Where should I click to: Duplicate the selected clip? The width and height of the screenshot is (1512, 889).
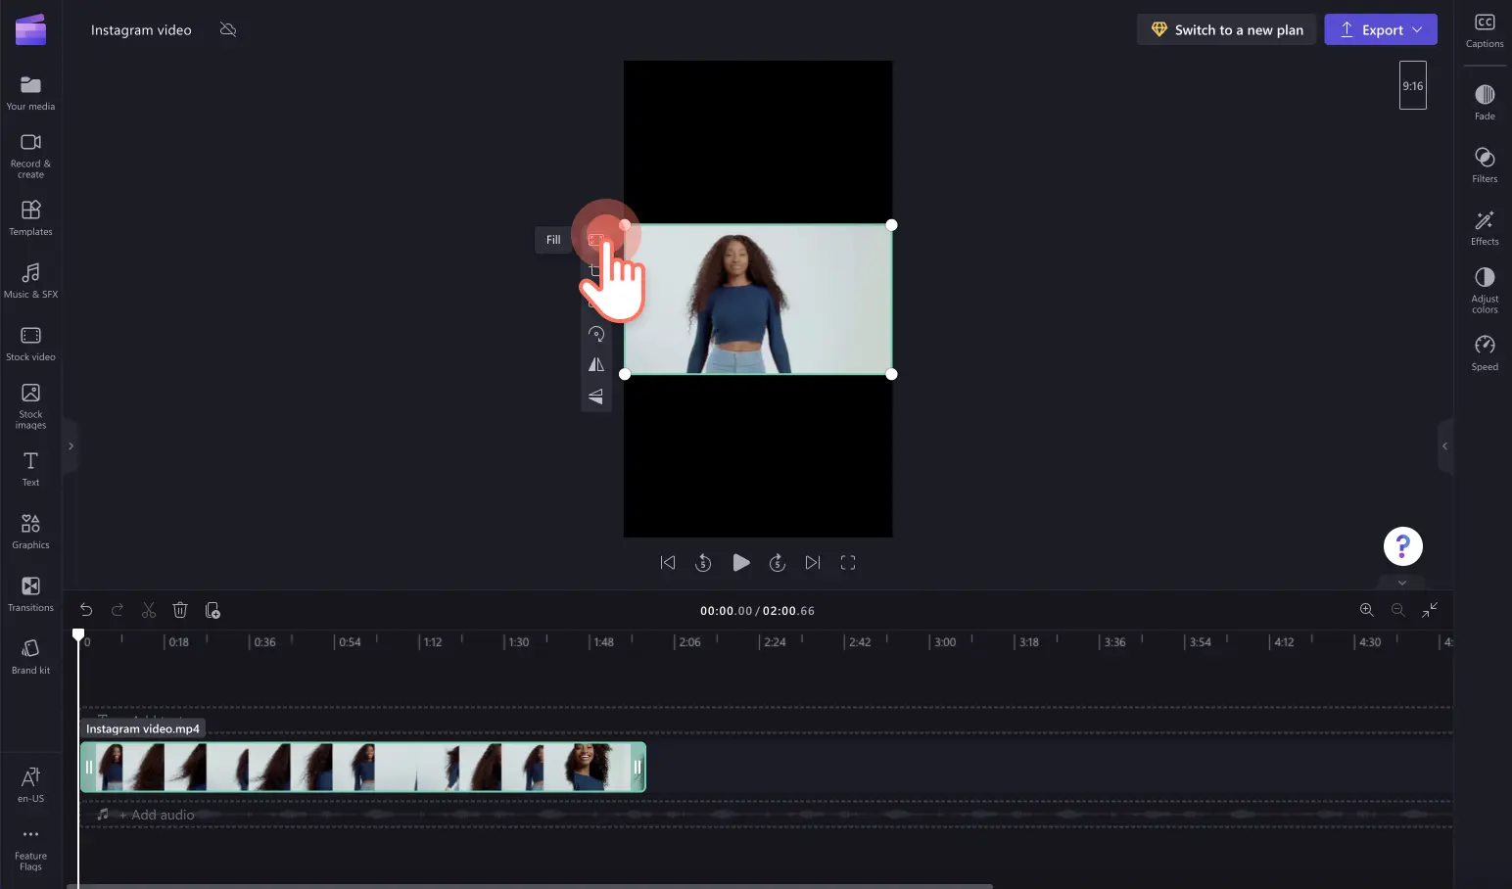(x=213, y=610)
